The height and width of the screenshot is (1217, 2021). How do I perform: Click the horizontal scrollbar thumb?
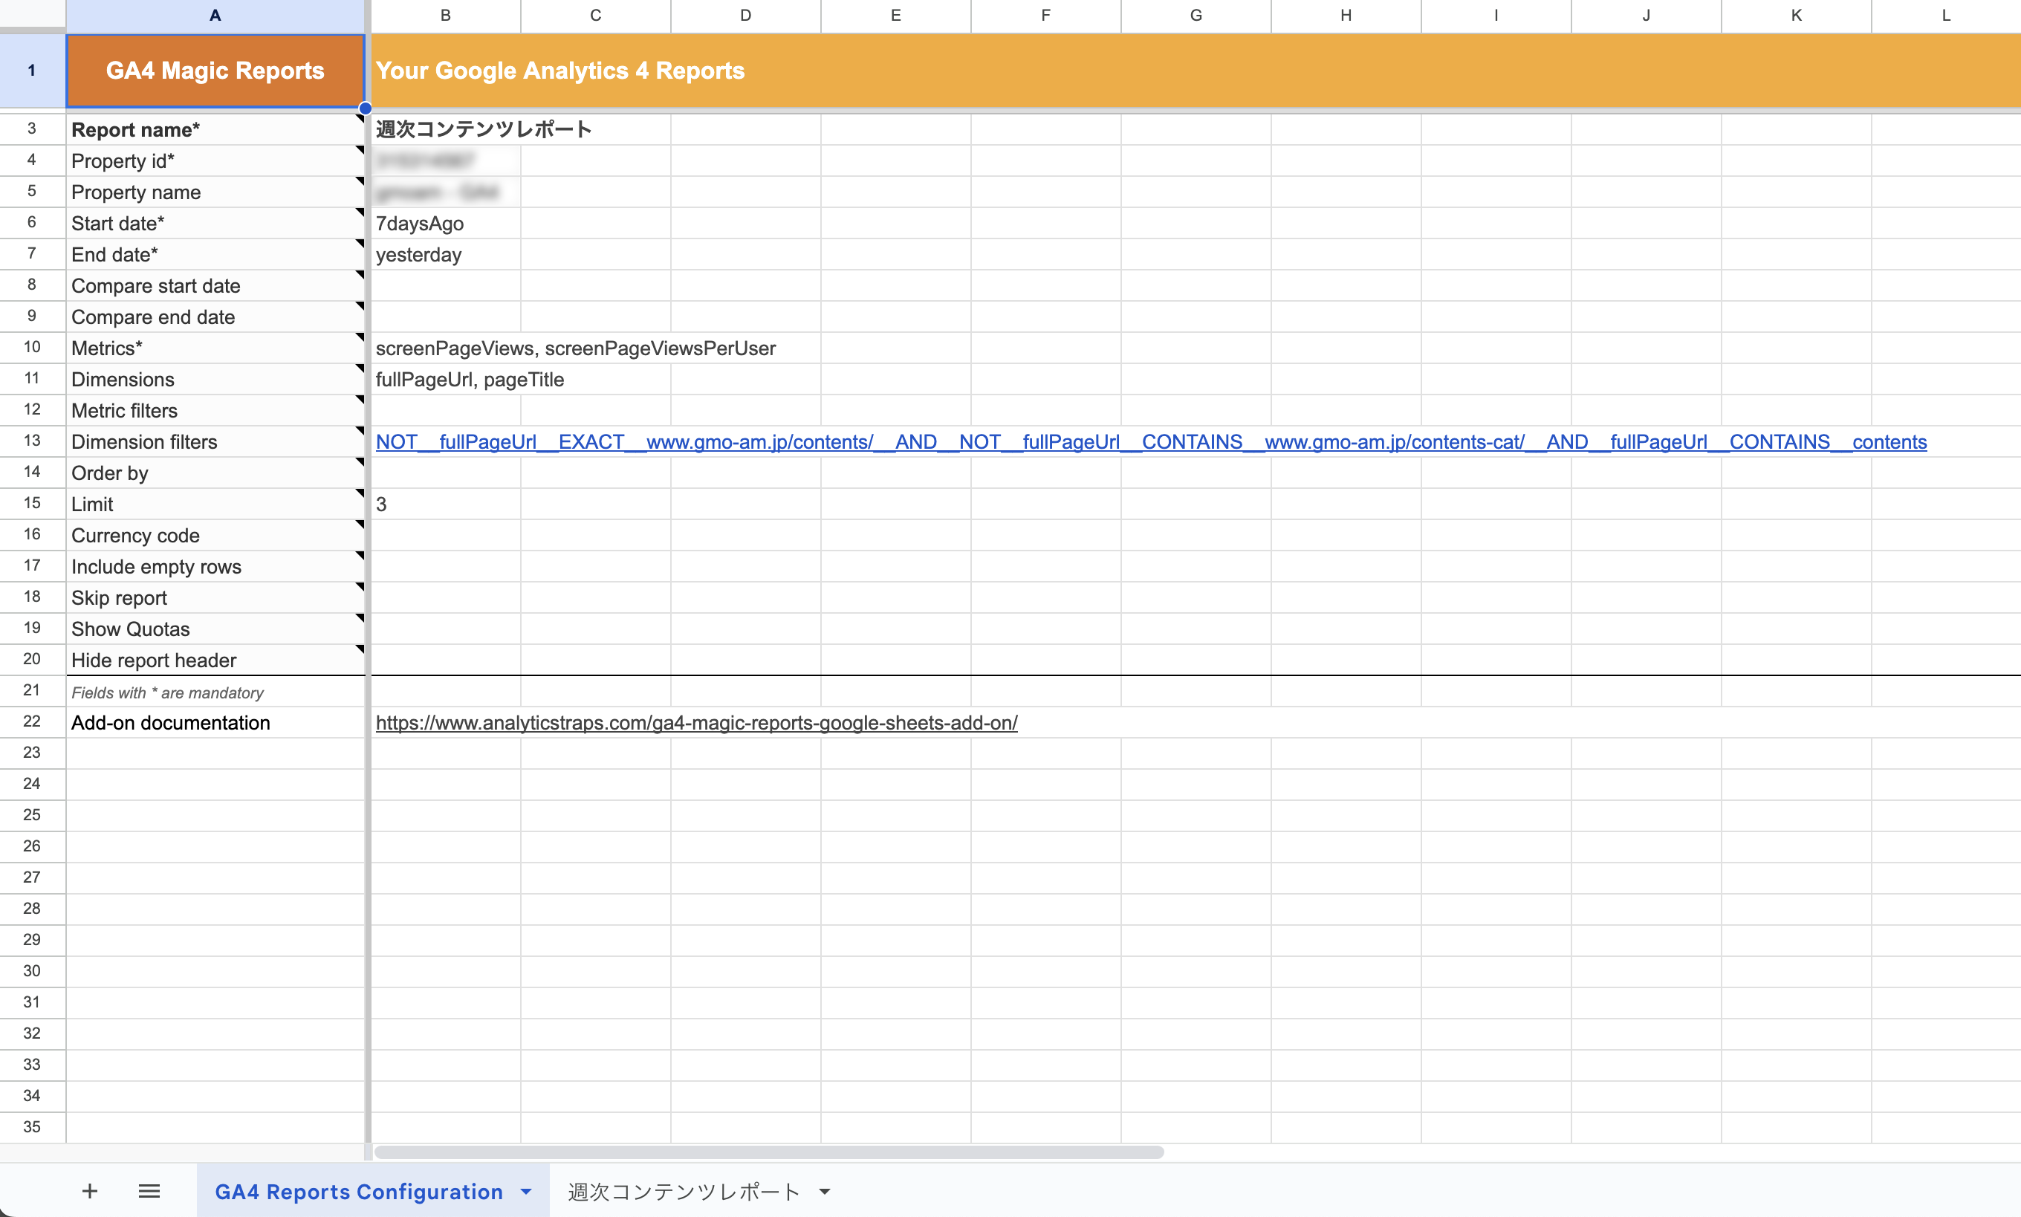coord(768,1152)
